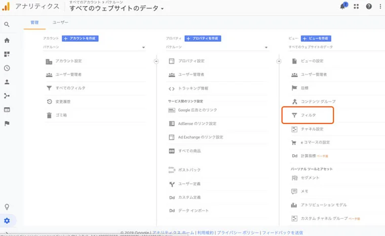Open the Home icon in sidebar
385x236 pixels.
point(7,41)
